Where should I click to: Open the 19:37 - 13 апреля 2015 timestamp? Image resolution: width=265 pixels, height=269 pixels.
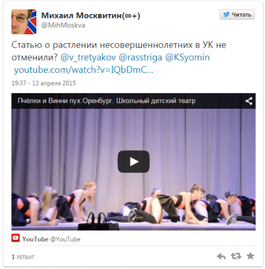point(44,83)
